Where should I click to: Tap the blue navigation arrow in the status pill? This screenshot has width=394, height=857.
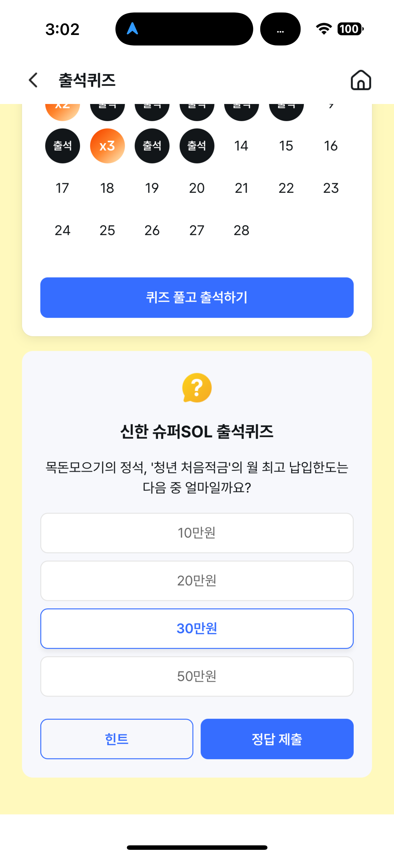[x=133, y=29]
